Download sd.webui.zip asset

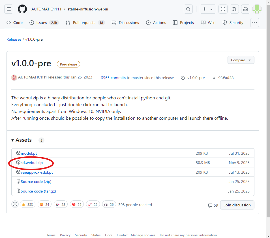click(32, 163)
